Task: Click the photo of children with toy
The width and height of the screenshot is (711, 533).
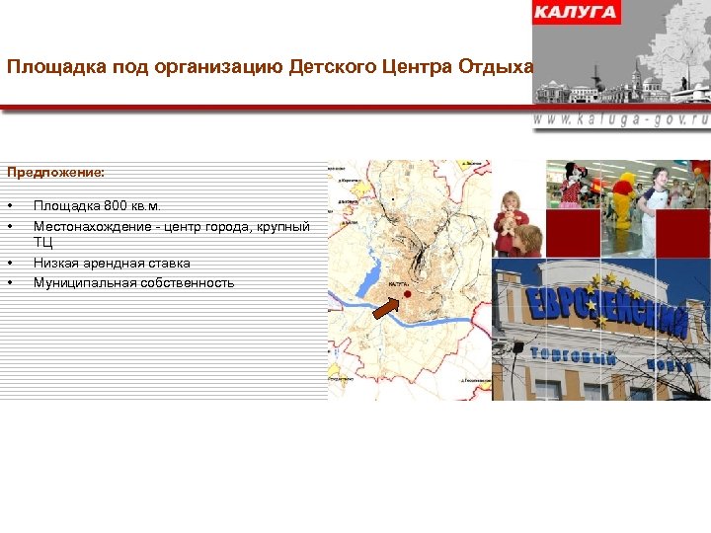Action: click(518, 223)
